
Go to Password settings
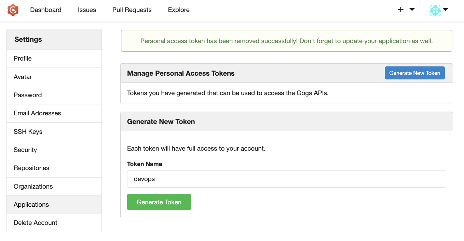pos(28,95)
